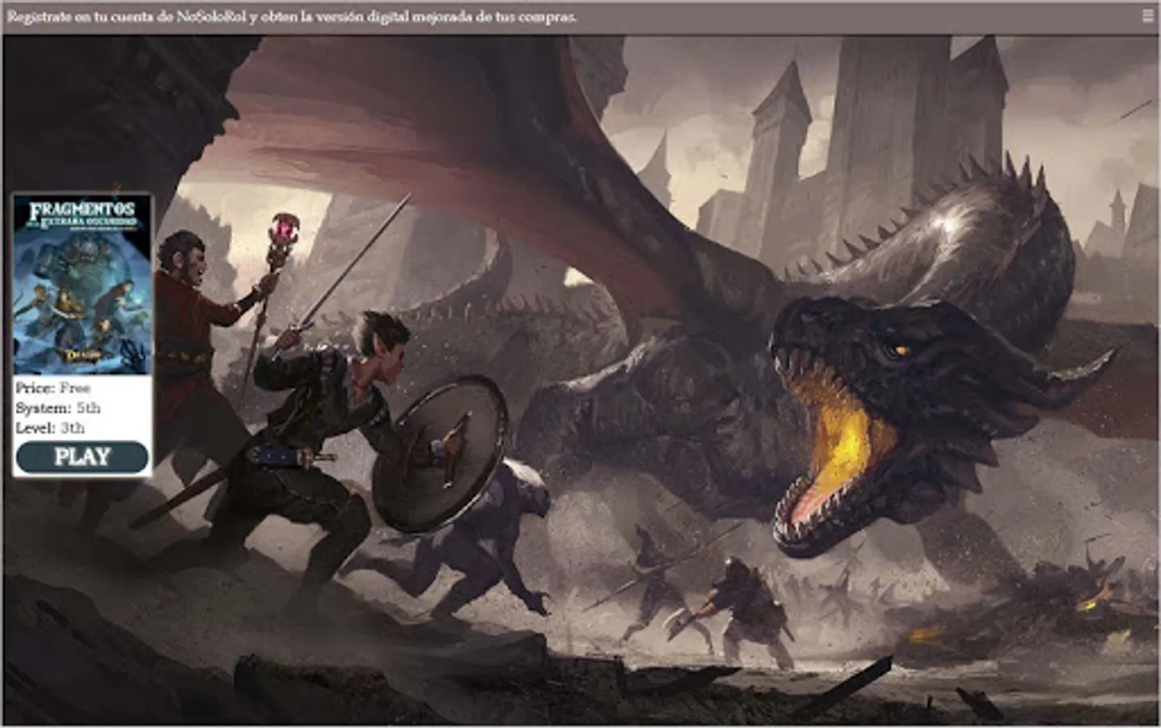The image size is (1161, 728).
Task: Open the hamburger menu icon
Action: tap(1147, 16)
